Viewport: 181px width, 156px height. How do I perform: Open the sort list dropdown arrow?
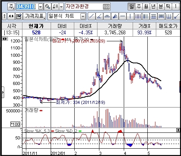coord(61,7)
